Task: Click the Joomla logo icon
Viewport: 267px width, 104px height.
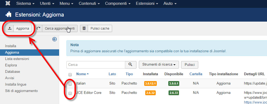Action: [8, 3]
